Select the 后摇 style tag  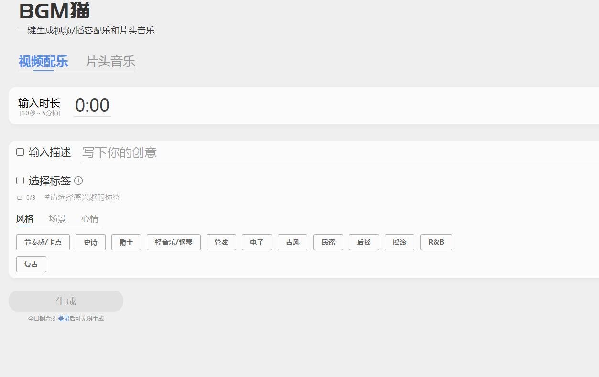(x=364, y=242)
